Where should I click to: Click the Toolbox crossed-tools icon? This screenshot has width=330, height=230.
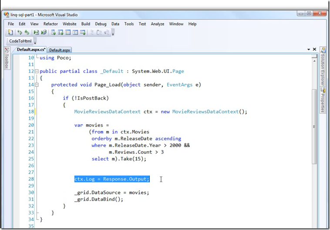click(x=7, y=50)
